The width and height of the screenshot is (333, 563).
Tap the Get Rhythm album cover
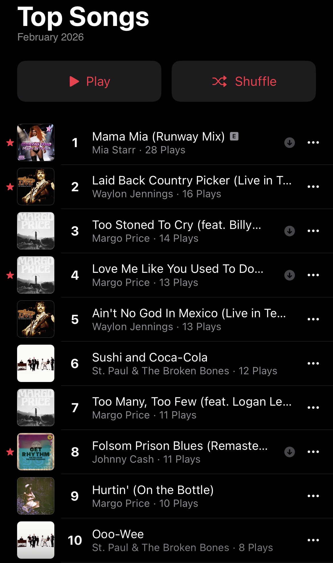(x=36, y=452)
